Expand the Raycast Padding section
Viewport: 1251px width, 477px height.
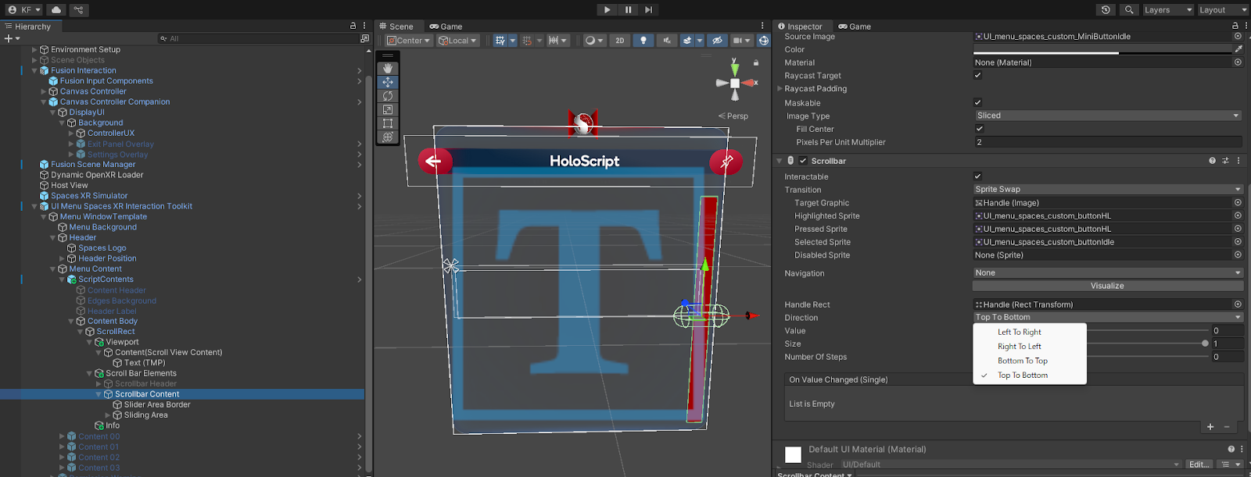click(780, 89)
